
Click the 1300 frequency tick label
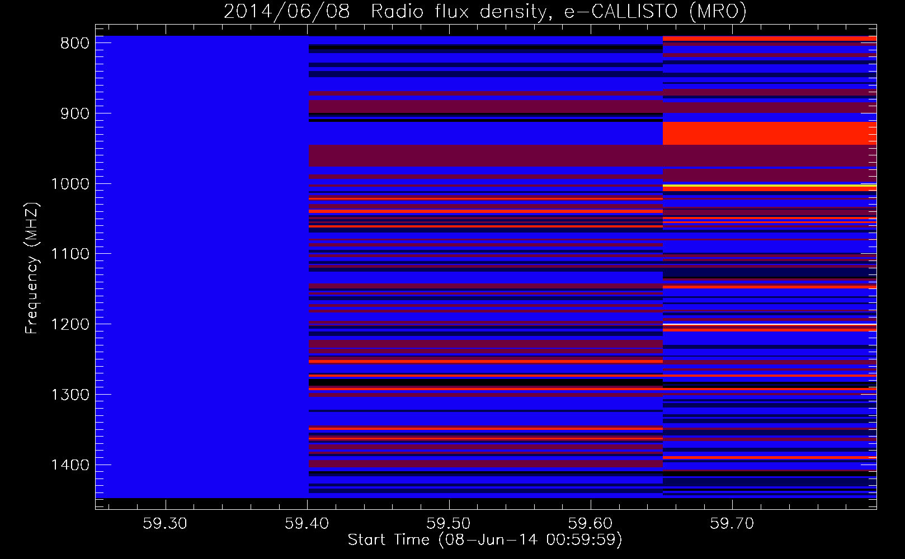click(70, 395)
